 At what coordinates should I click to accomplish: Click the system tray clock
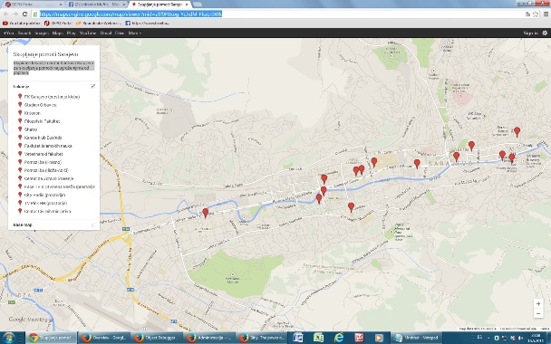tap(536, 338)
